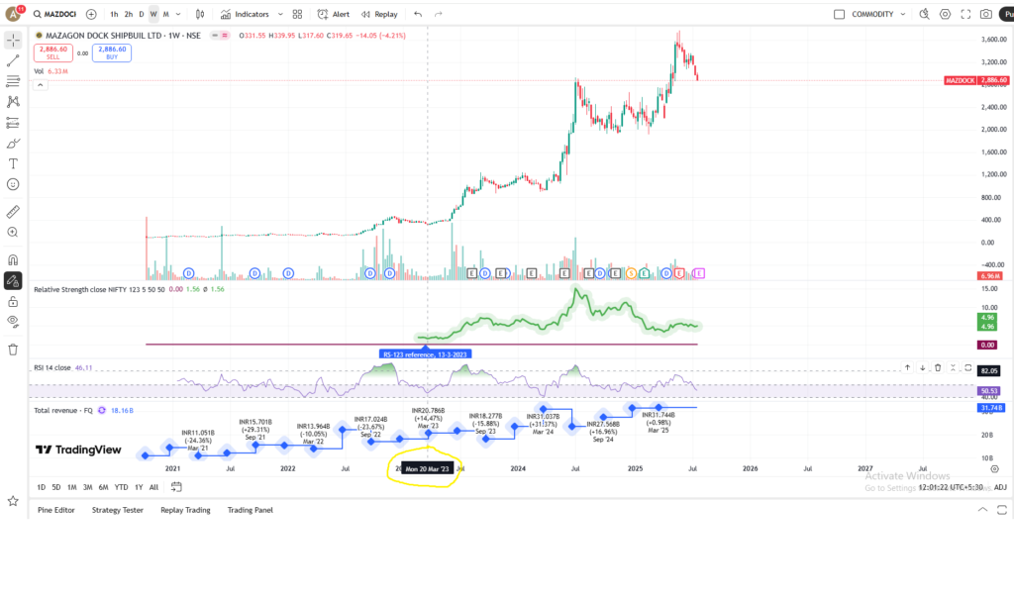This screenshot has height=602, width=1014.
Task: Set range to 6M
Action: [103, 487]
